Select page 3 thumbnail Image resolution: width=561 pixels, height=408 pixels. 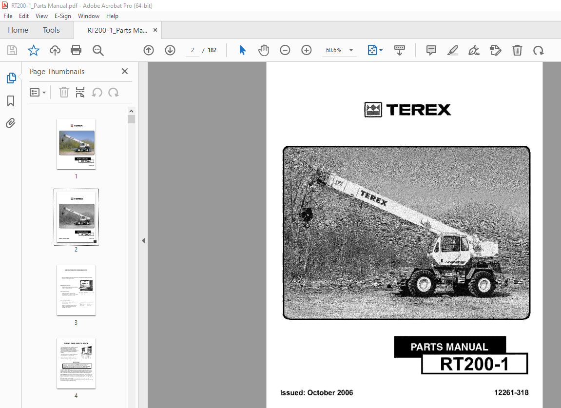(x=76, y=290)
